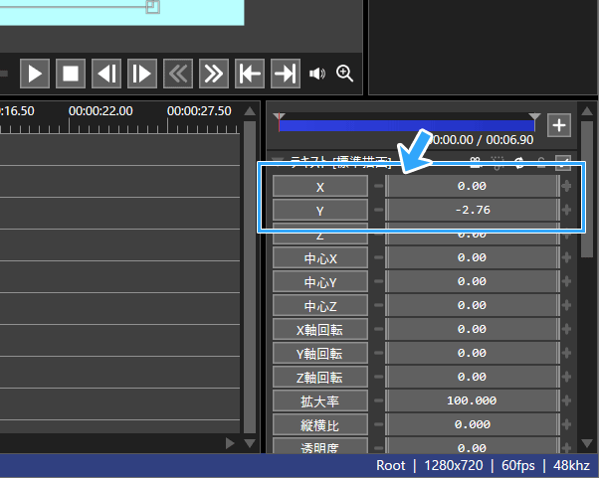Click the property panel scroll down arrow
This screenshot has width=599, height=478.
[587, 443]
